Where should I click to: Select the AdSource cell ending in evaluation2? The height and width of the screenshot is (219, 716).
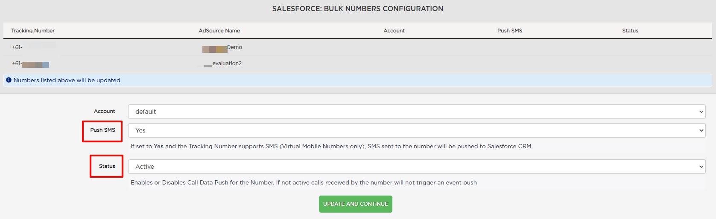coord(220,63)
